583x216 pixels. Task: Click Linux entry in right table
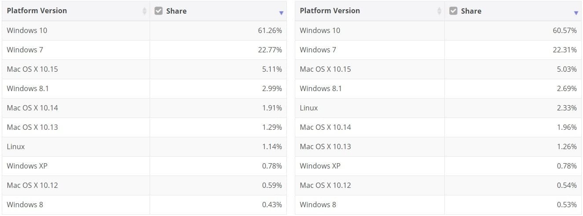pos(308,108)
